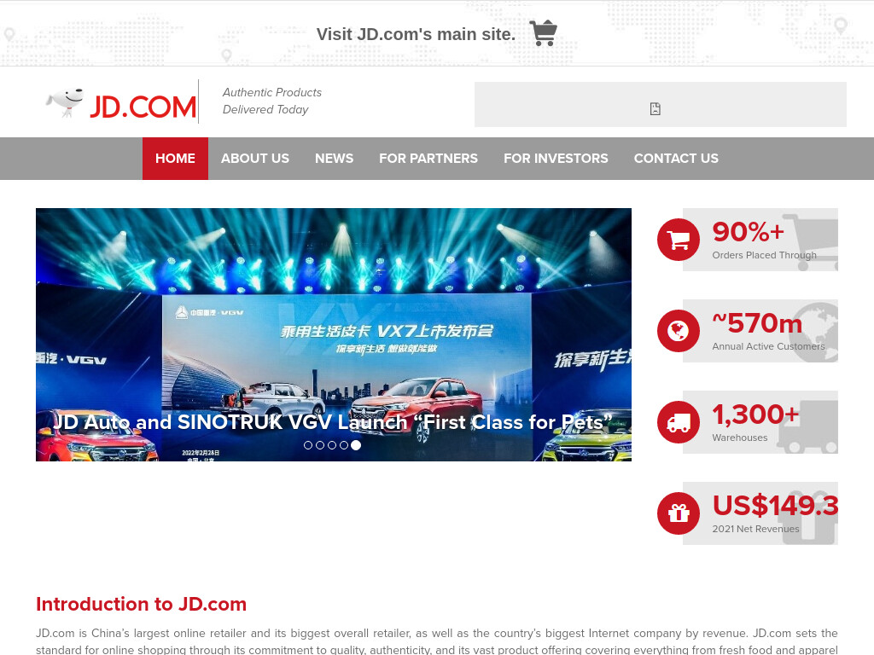
Task: Open FOR PARTNERS in navigation bar
Action: click(428, 159)
